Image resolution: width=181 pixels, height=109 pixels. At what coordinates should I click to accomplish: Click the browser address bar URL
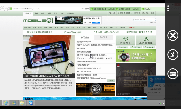tap(45, 9)
